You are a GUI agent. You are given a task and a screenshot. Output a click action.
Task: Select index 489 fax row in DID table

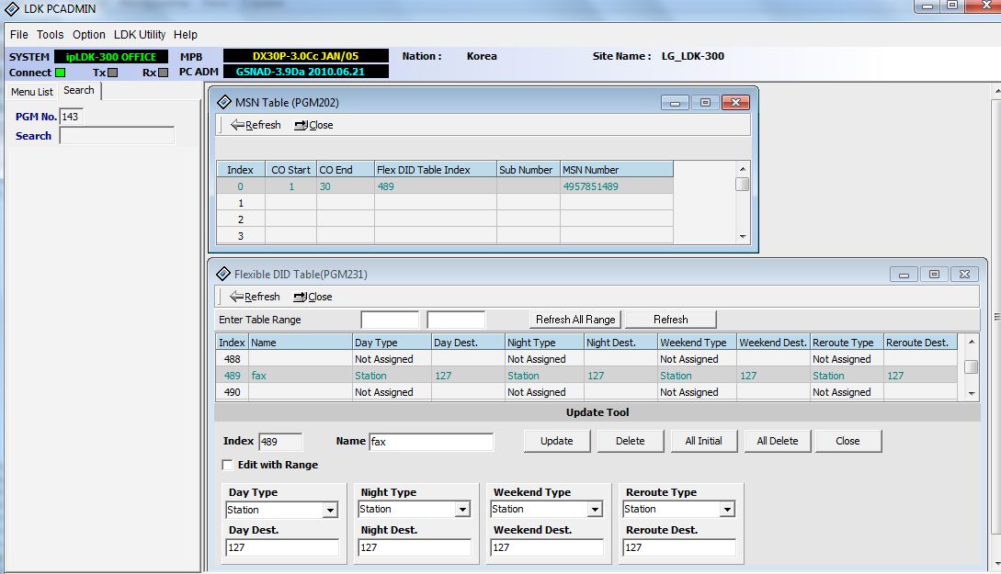point(460,376)
